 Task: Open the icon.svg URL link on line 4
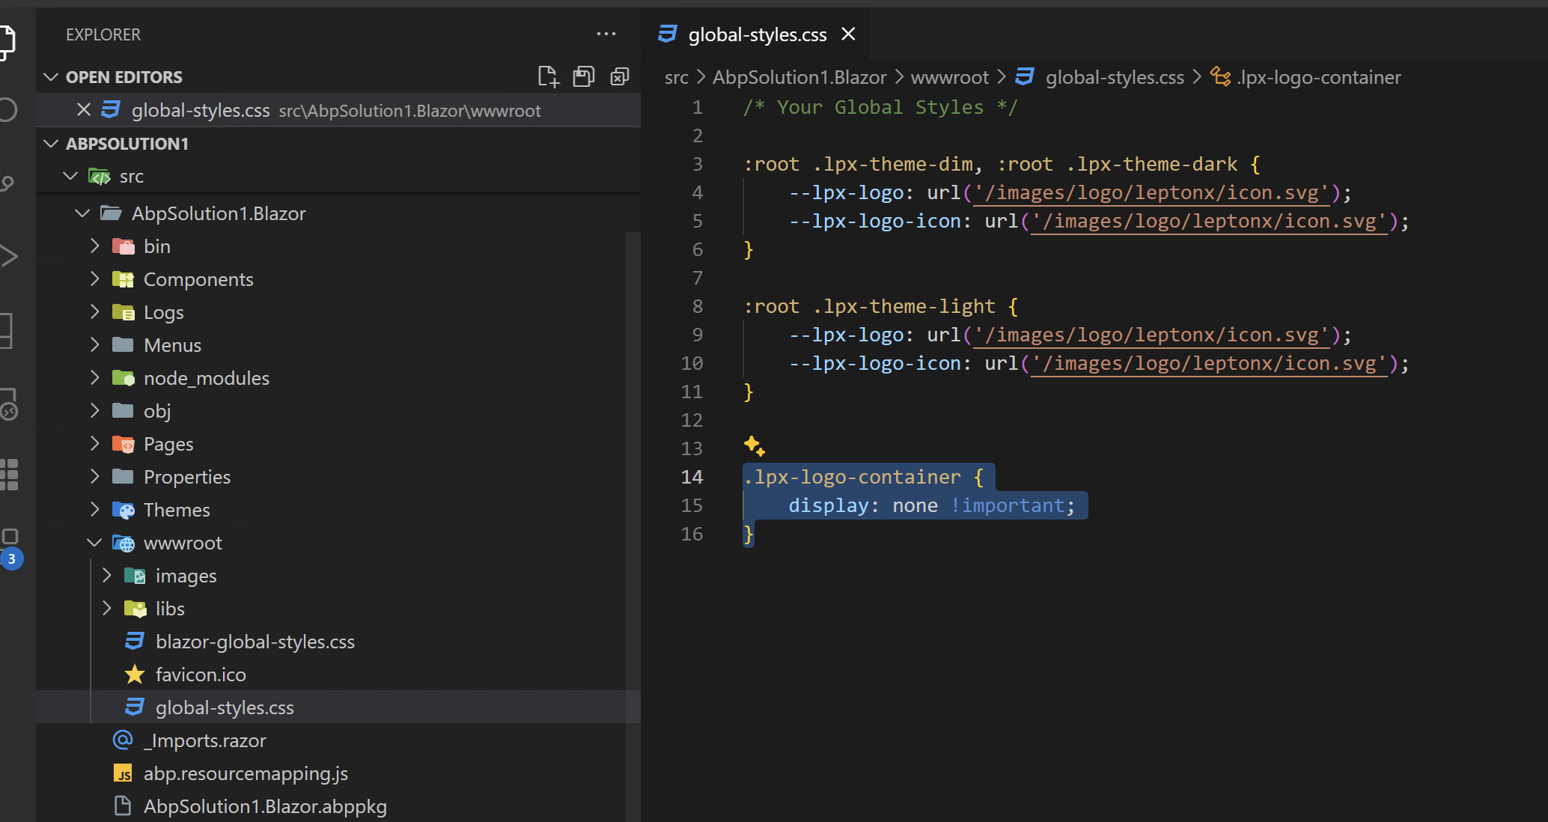(x=1152, y=193)
